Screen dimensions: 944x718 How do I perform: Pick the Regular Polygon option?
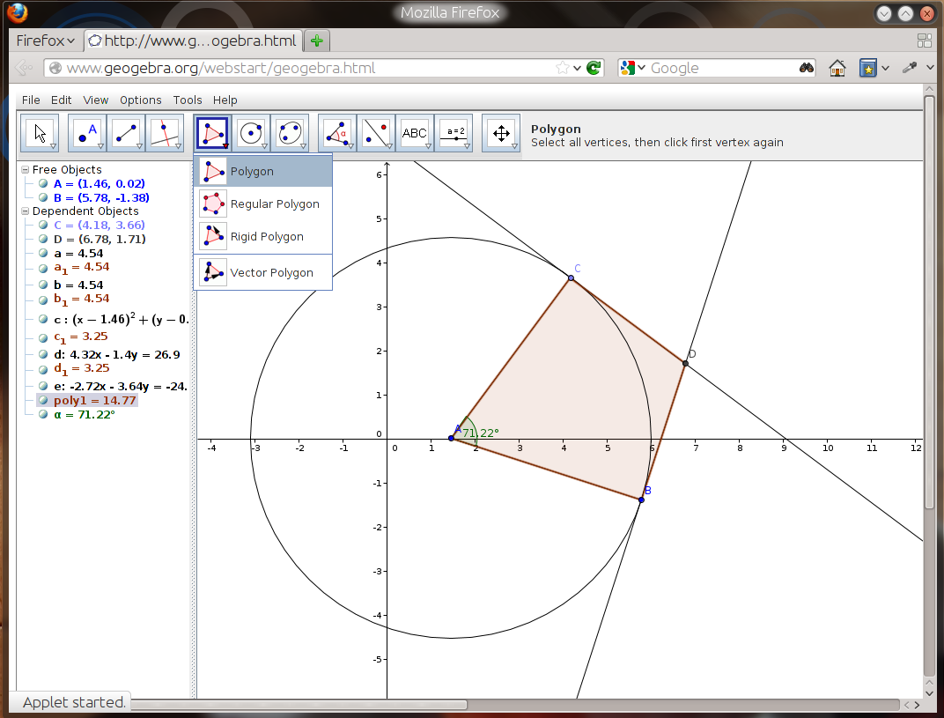point(263,204)
